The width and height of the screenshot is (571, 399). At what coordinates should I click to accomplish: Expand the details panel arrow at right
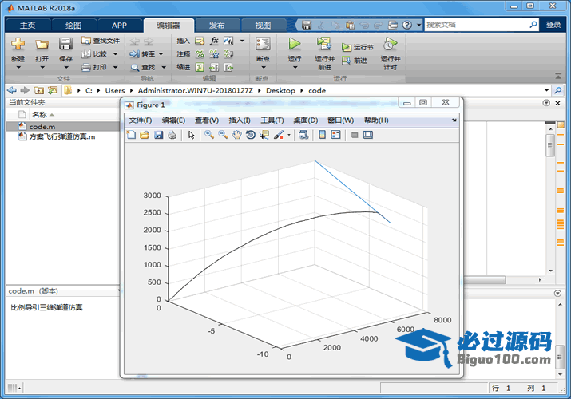[557, 293]
